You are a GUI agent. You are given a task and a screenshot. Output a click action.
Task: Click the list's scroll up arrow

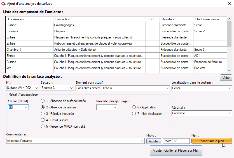pyautogui.click(x=229, y=19)
